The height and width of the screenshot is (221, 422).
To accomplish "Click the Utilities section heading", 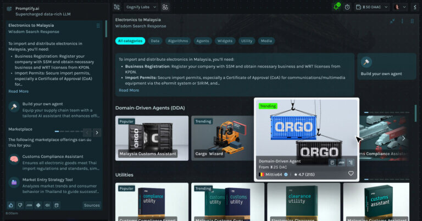I will [x=124, y=175].
